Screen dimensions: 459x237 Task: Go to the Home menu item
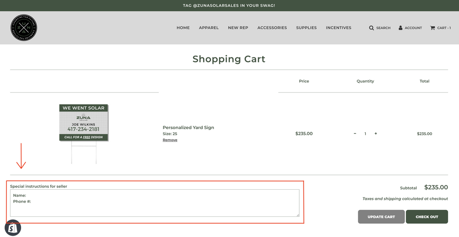183,28
